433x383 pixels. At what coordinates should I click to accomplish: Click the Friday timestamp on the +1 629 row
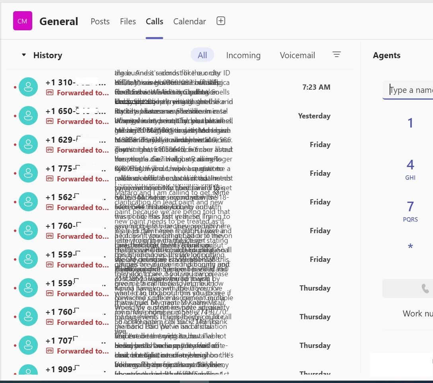point(320,145)
